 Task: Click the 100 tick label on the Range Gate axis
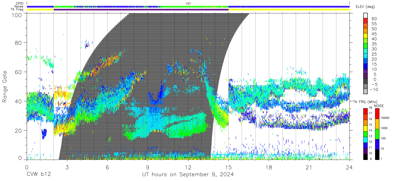(x=16, y=15)
